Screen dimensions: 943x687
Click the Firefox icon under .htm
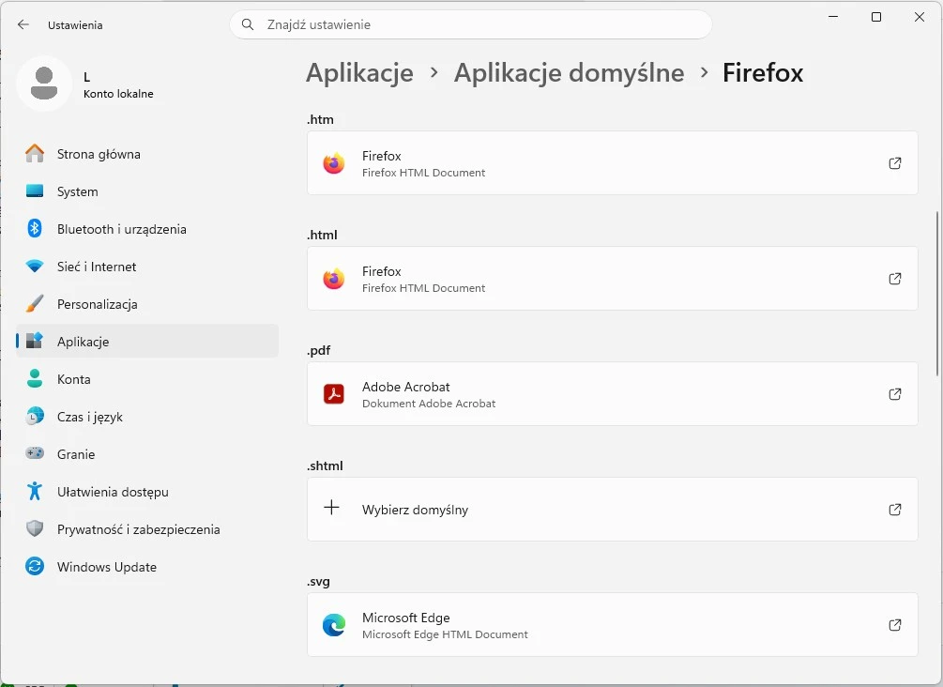[334, 163]
